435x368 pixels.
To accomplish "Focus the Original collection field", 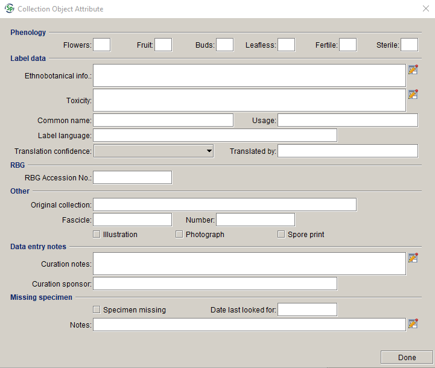I will (224, 205).
